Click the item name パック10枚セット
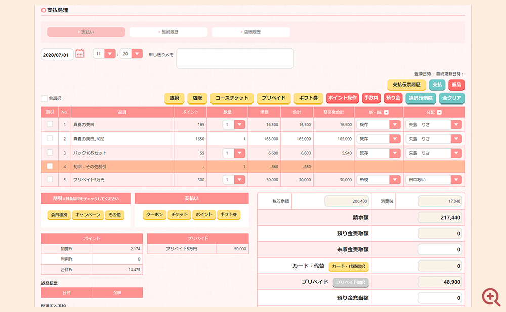This screenshot has width=506, height=312. 90,153
